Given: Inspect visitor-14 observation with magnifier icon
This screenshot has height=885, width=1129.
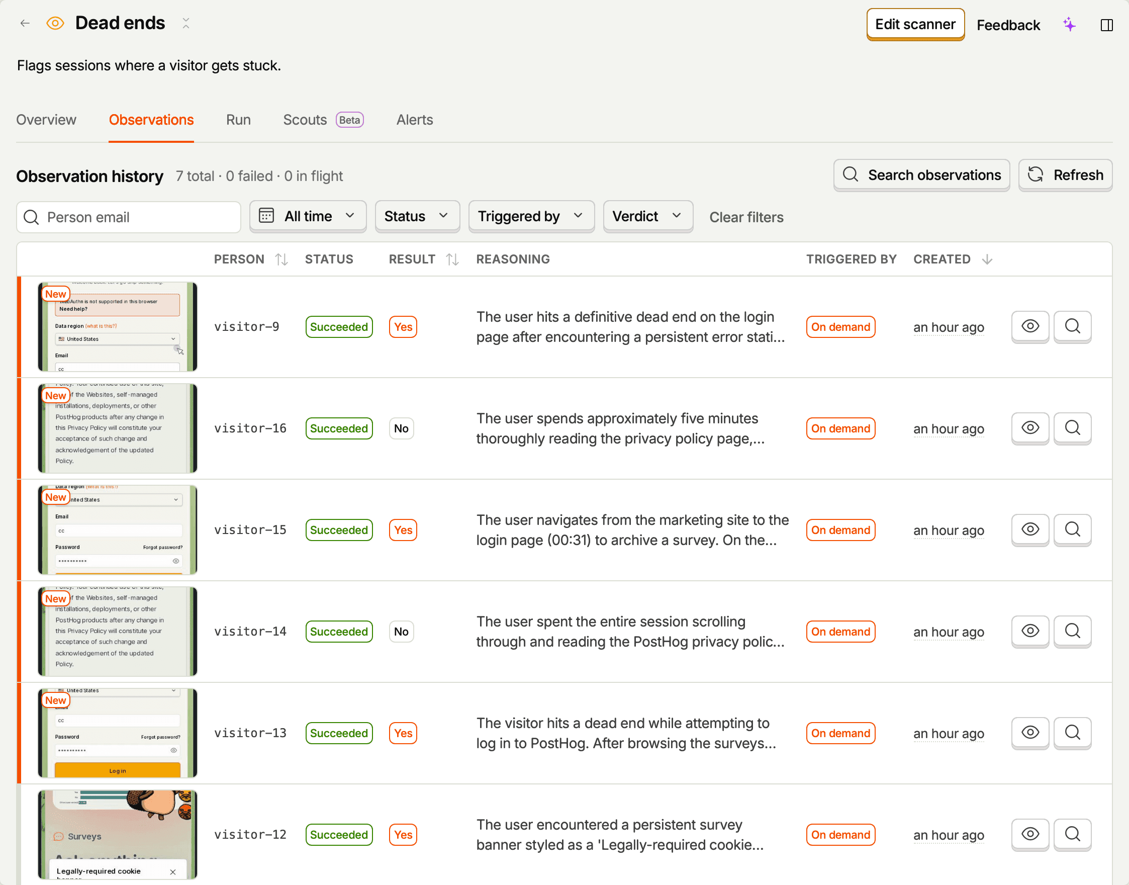Looking at the screenshot, I should click(x=1073, y=631).
